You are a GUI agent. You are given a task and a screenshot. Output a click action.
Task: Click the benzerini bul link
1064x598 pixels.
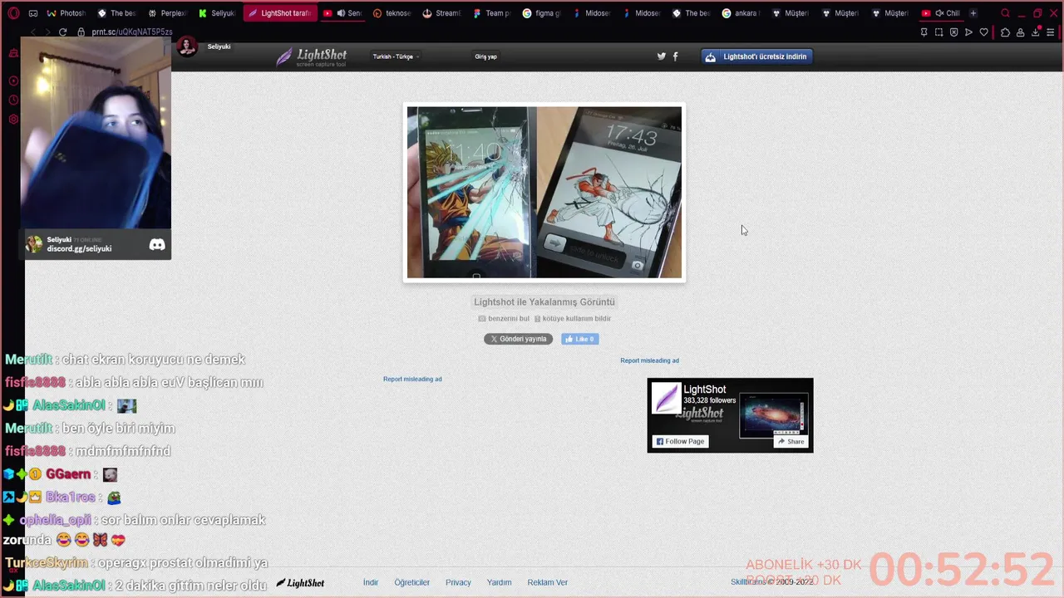click(x=504, y=319)
